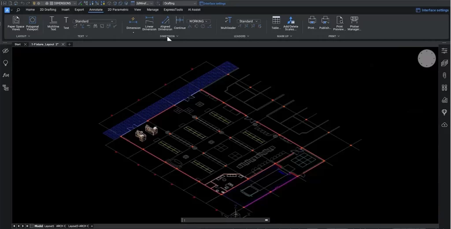Open the Layers panel in right sidebar
This screenshot has height=229, width=451.
click(444, 63)
